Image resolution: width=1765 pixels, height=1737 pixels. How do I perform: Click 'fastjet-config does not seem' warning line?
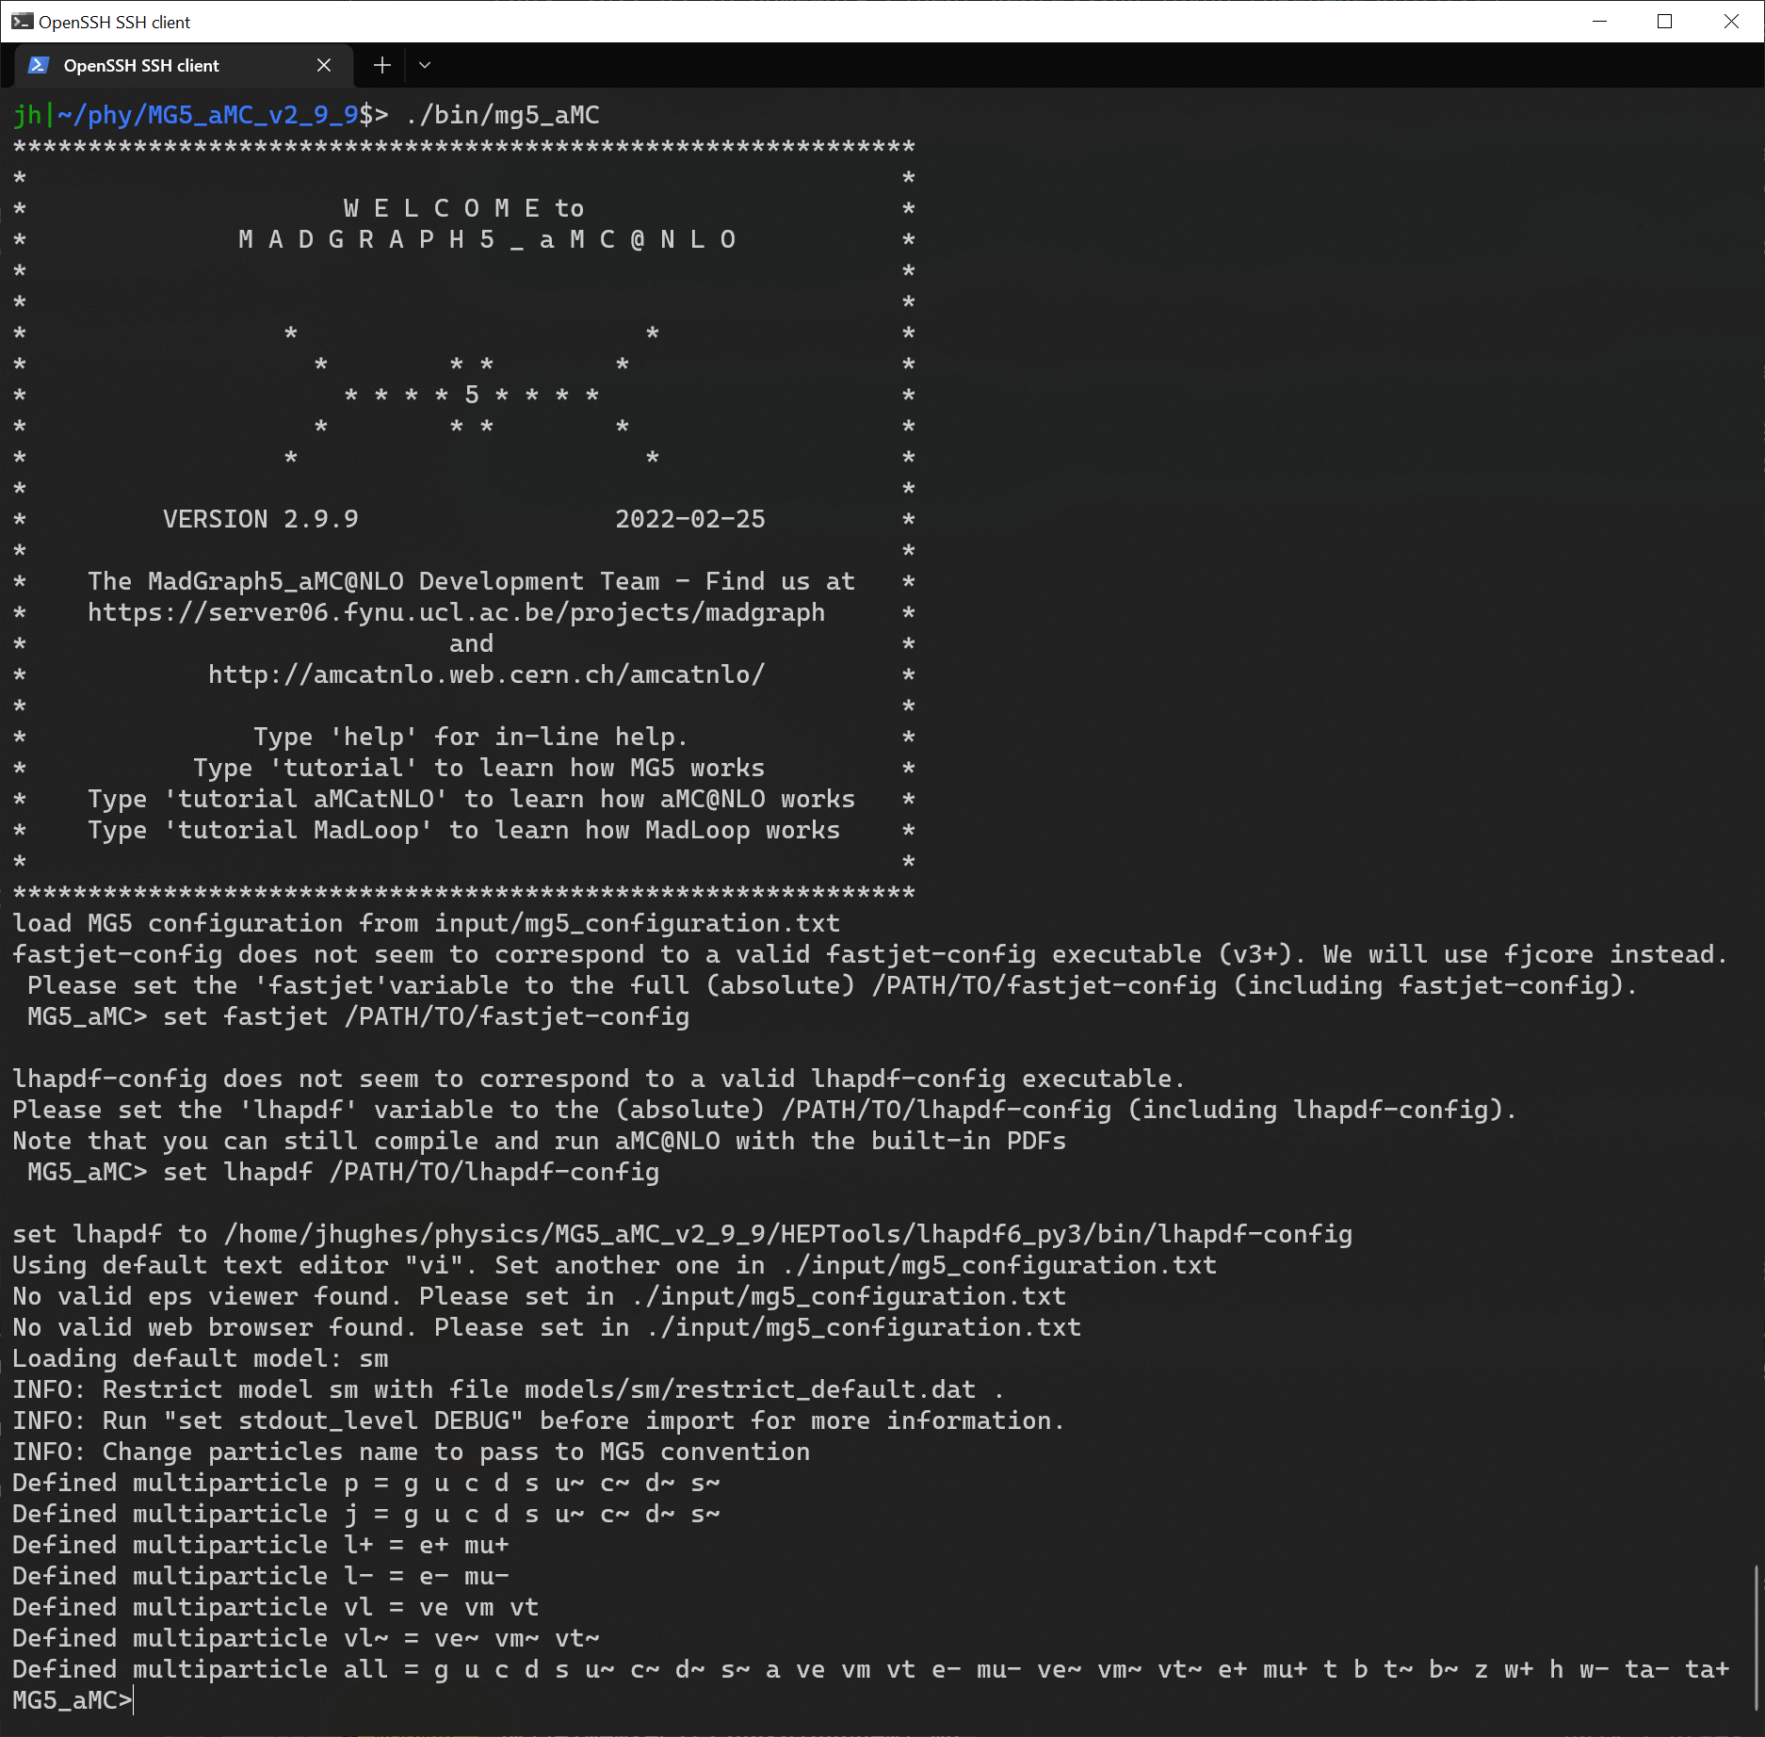click(870, 954)
